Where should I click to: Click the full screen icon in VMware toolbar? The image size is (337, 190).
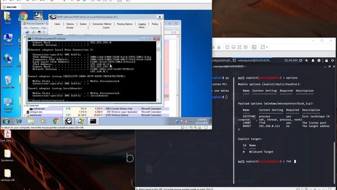(x=240, y=47)
